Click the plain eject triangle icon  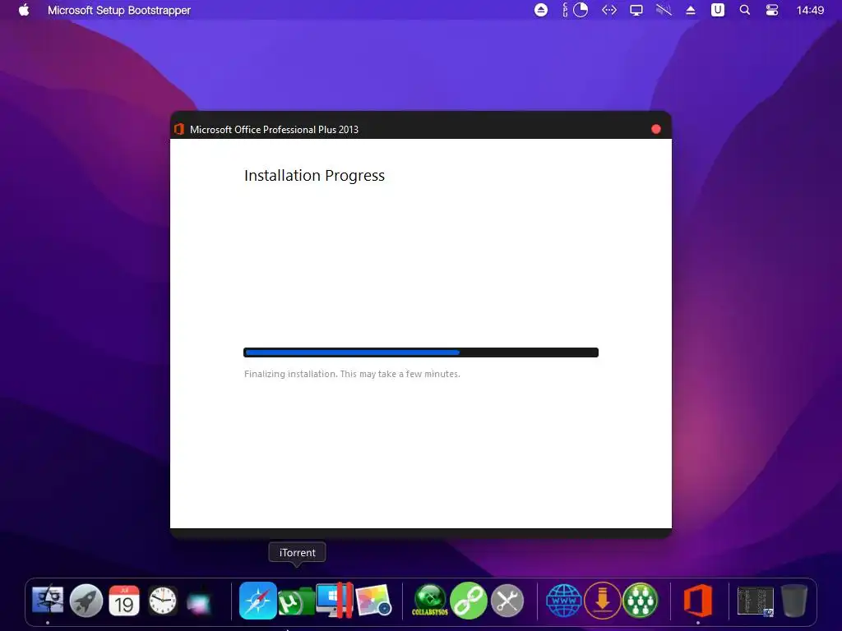pyautogui.click(x=691, y=10)
